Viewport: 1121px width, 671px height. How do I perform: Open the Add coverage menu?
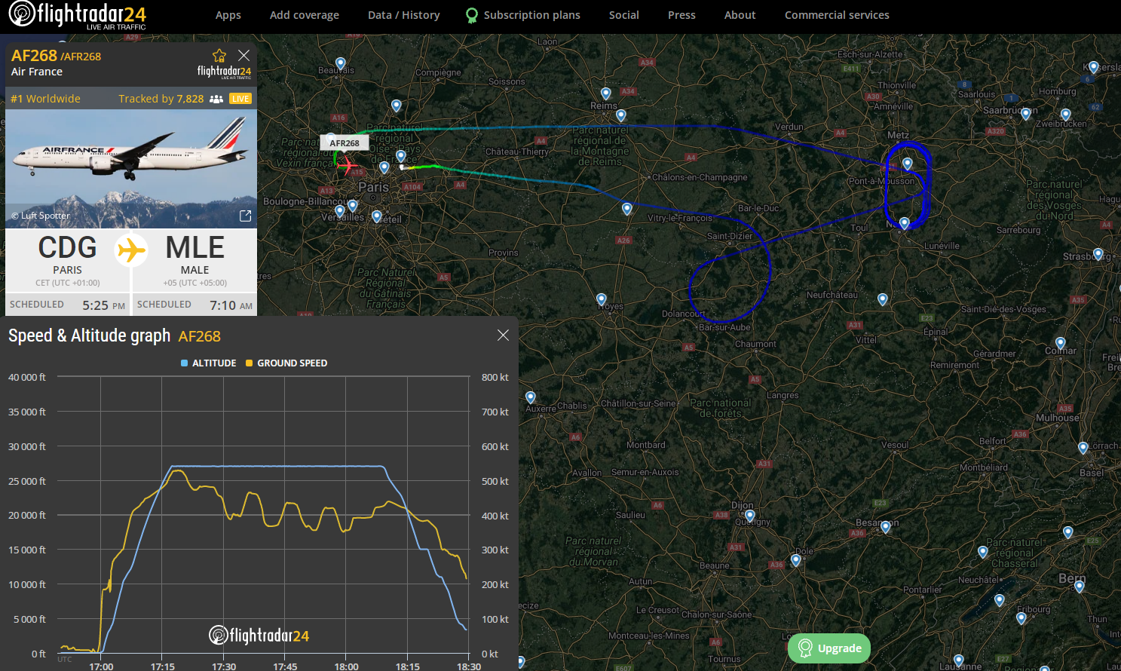coord(305,15)
